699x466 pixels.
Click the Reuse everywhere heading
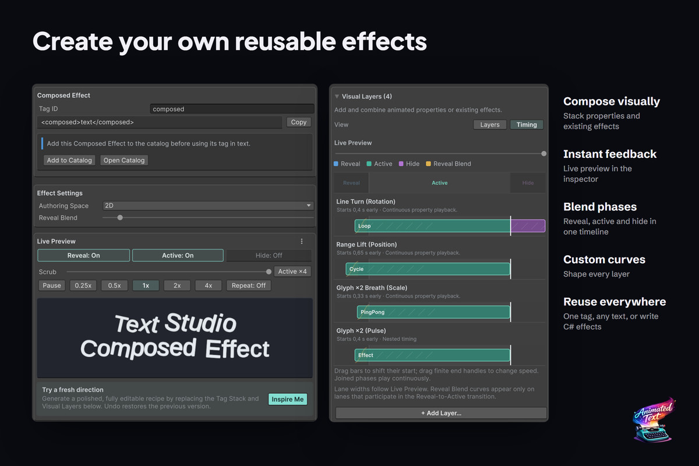[x=615, y=302]
